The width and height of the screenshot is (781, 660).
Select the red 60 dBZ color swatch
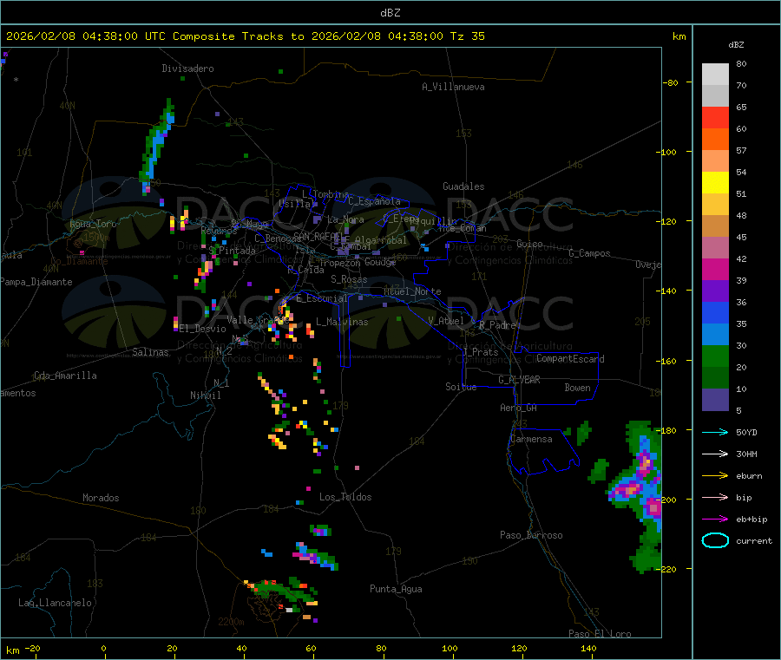point(715,117)
